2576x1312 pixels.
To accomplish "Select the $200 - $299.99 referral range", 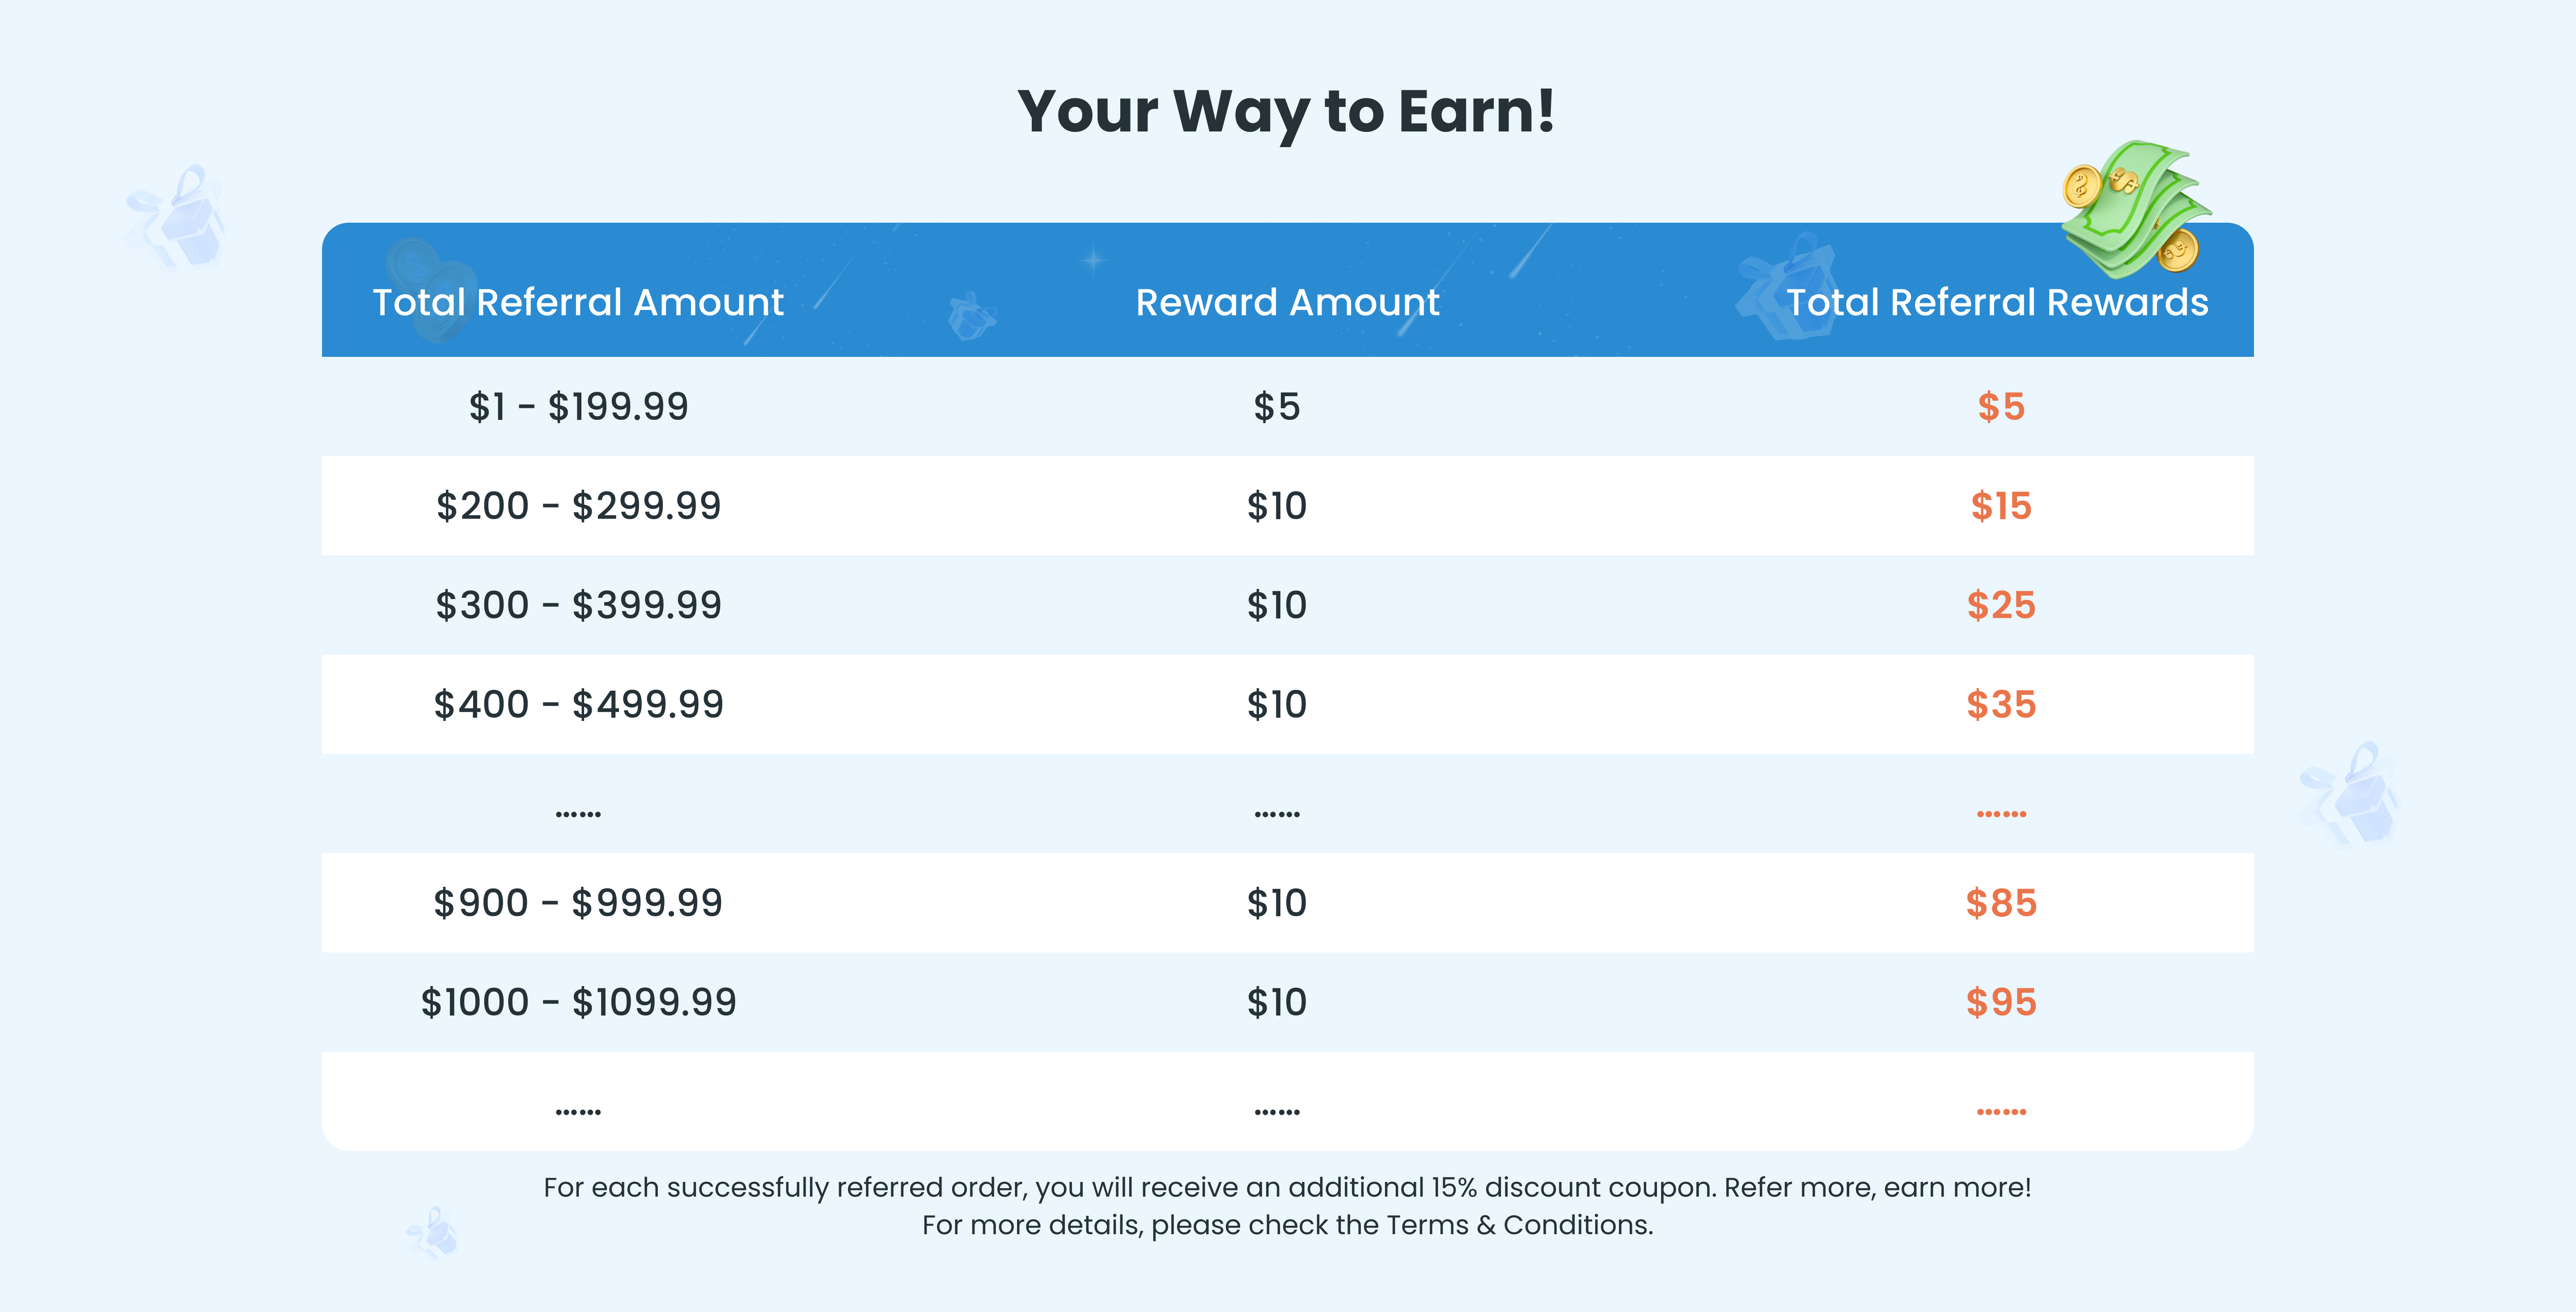I will coord(578,506).
